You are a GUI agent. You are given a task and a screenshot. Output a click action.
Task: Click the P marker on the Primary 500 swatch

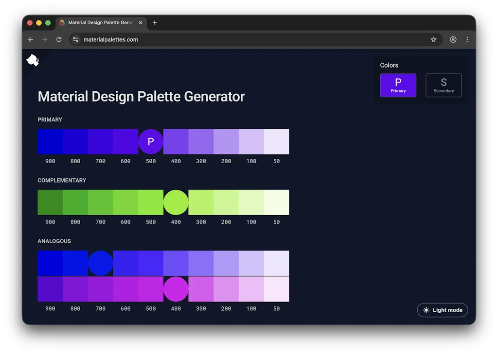pos(150,141)
